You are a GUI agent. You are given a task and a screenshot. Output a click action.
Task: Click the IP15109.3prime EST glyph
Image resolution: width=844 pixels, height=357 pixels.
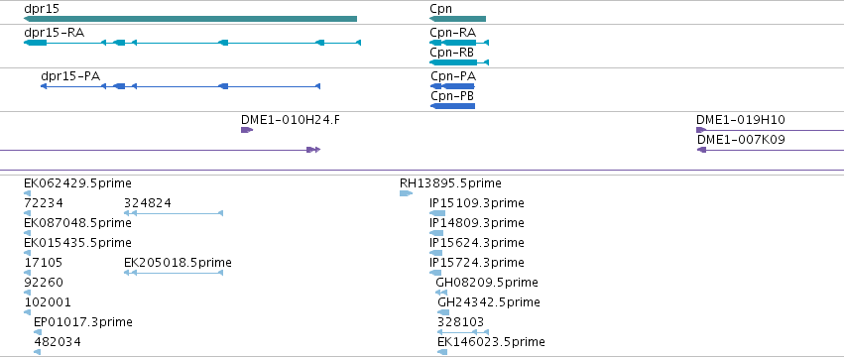[437, 213]
